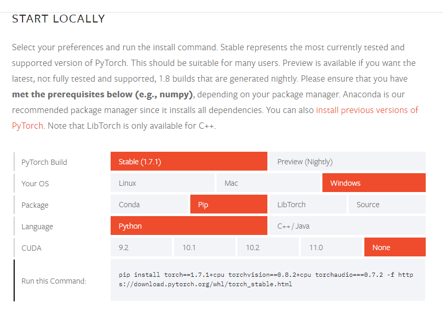The image size is (443, 315).
Task: Select CUDA 11.0
Action: pyautogui.click(x=331, y=247)
